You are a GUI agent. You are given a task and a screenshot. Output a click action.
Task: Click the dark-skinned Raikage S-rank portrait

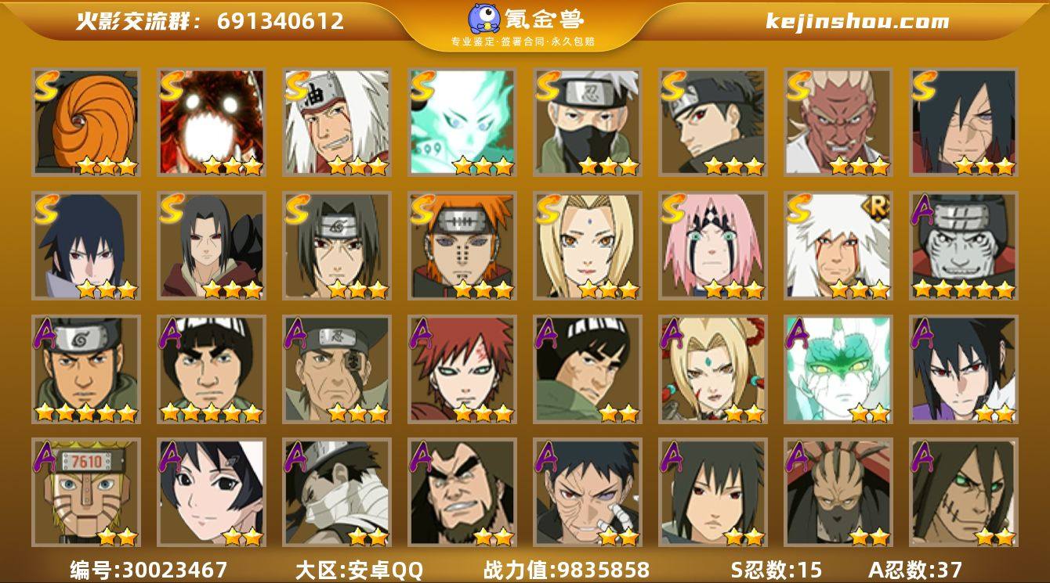(x=838, y=122)
